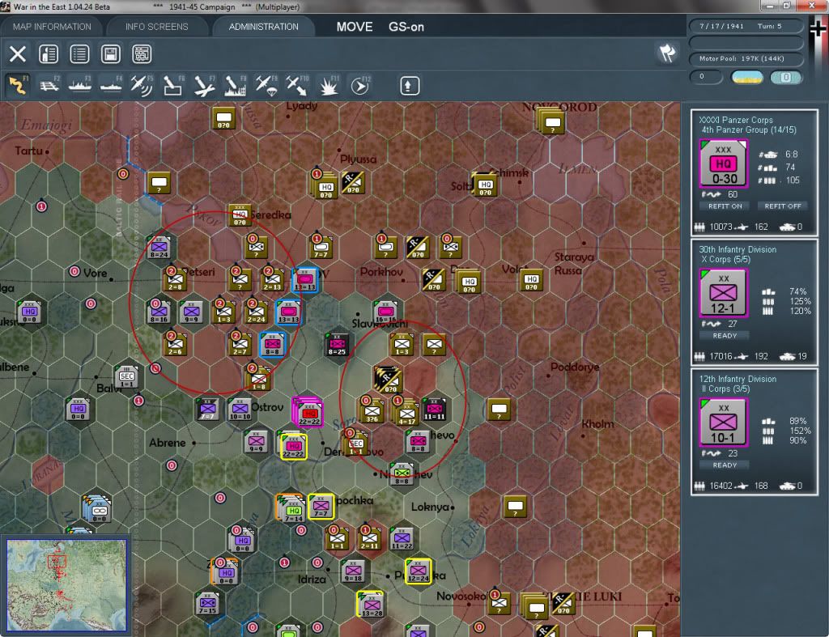Open the MAP INFORMATION tab
The height and width of the screenshot is (637, 829).
52,27
